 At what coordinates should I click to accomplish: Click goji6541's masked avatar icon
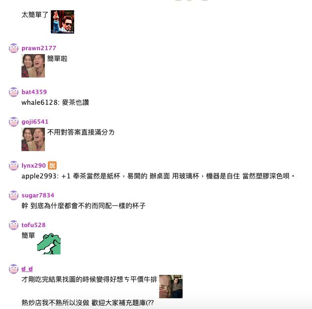(14, 122)
